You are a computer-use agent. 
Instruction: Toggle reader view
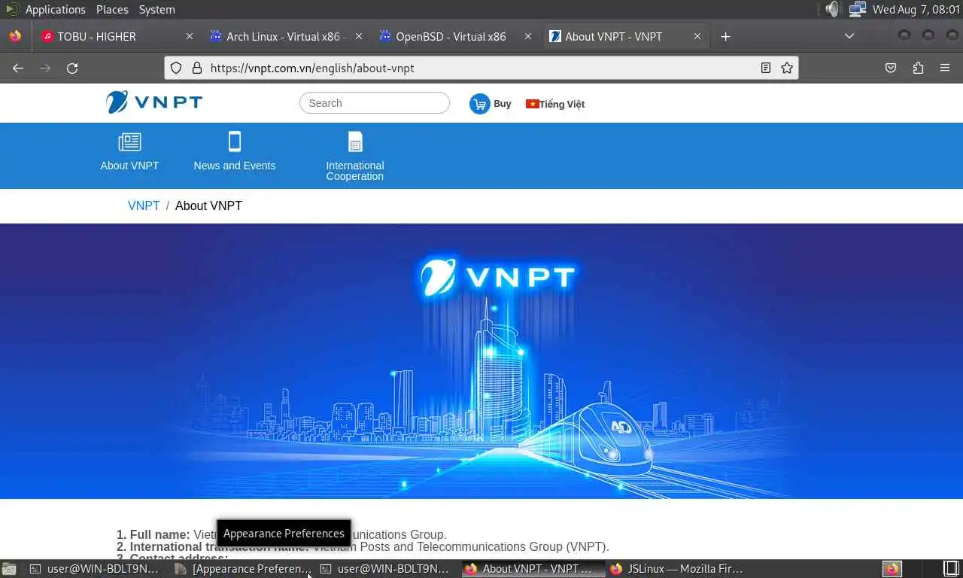[x=766, y=68]
